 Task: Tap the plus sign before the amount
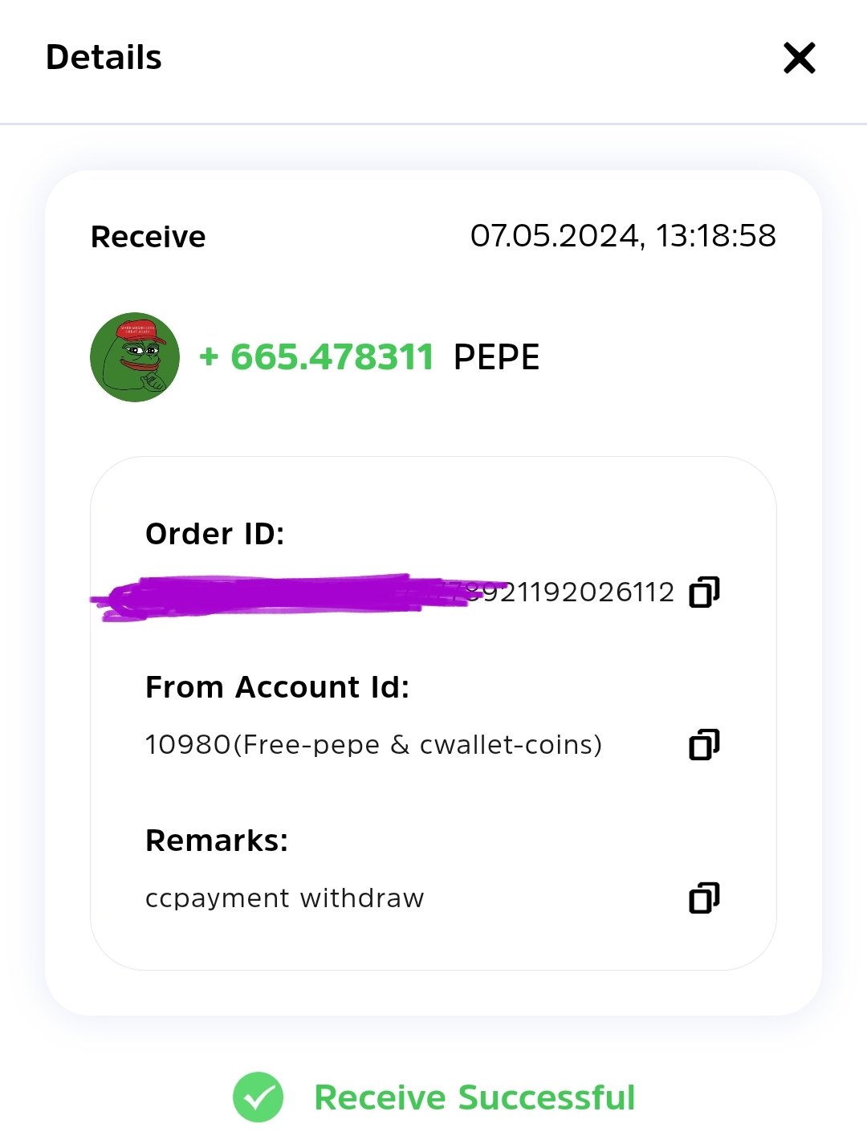tap(209, 356)
